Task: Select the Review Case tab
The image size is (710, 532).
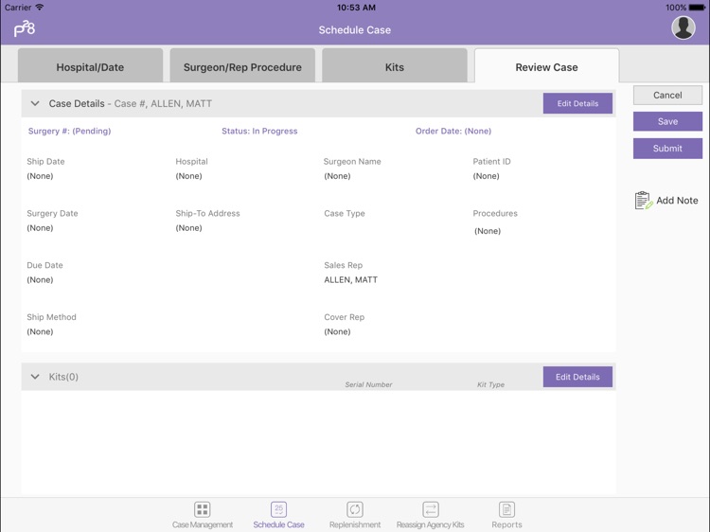Action: click(546, 65)
